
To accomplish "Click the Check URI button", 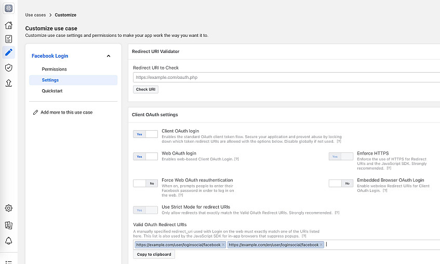I will pyautogui.click(x=145, y=89).
